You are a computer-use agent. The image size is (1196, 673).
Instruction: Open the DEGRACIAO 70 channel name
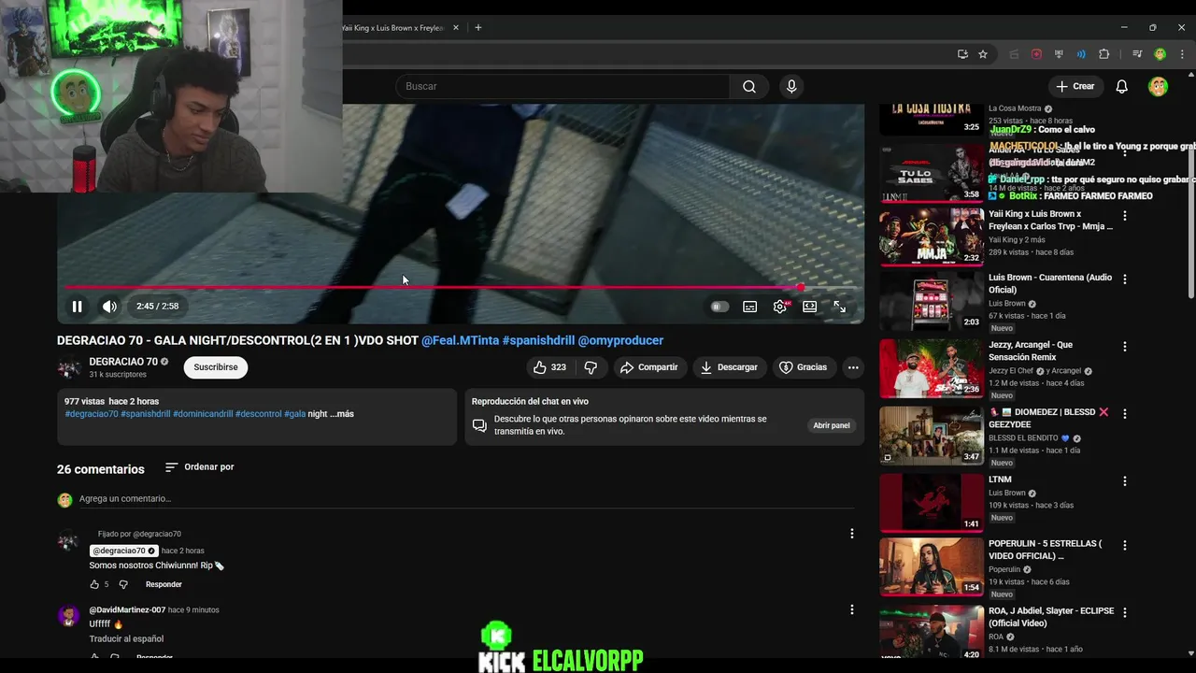click(123, 362)
